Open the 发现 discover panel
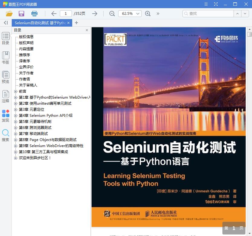The image size is (252, 236). click(6, 116)
